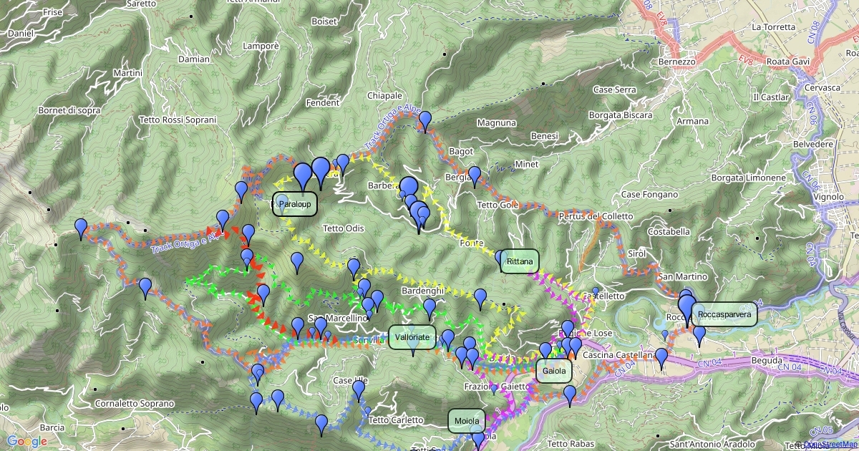Open the Moiola place label

[466, 420]
